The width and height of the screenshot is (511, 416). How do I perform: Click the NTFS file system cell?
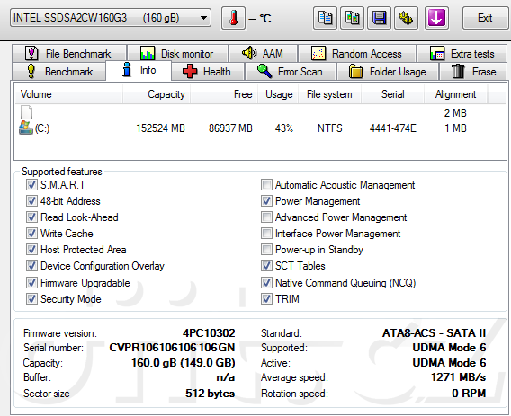(x=330, y=128)
